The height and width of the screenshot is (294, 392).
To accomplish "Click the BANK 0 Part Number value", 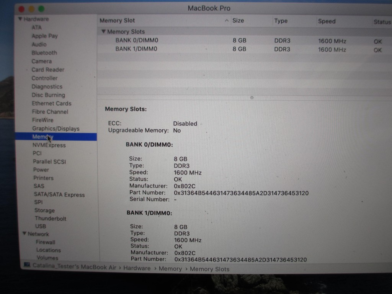I will [x=241, y=193].
